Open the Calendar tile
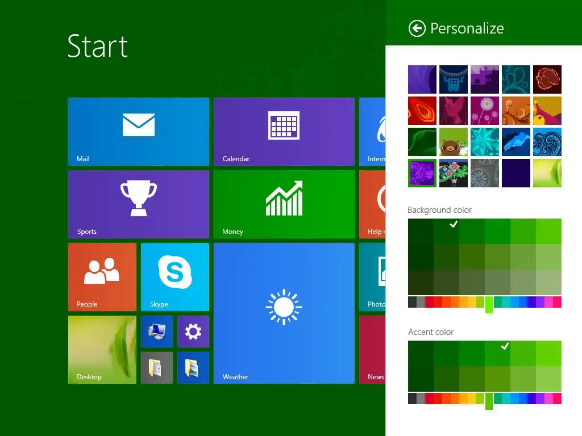Image resolution: width=582 pixels, height=436 pixels. [284, 132]
